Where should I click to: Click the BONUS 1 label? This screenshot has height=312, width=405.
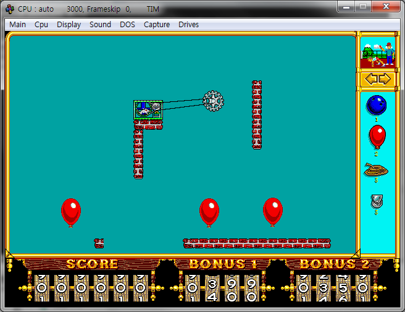click(223, 264)
